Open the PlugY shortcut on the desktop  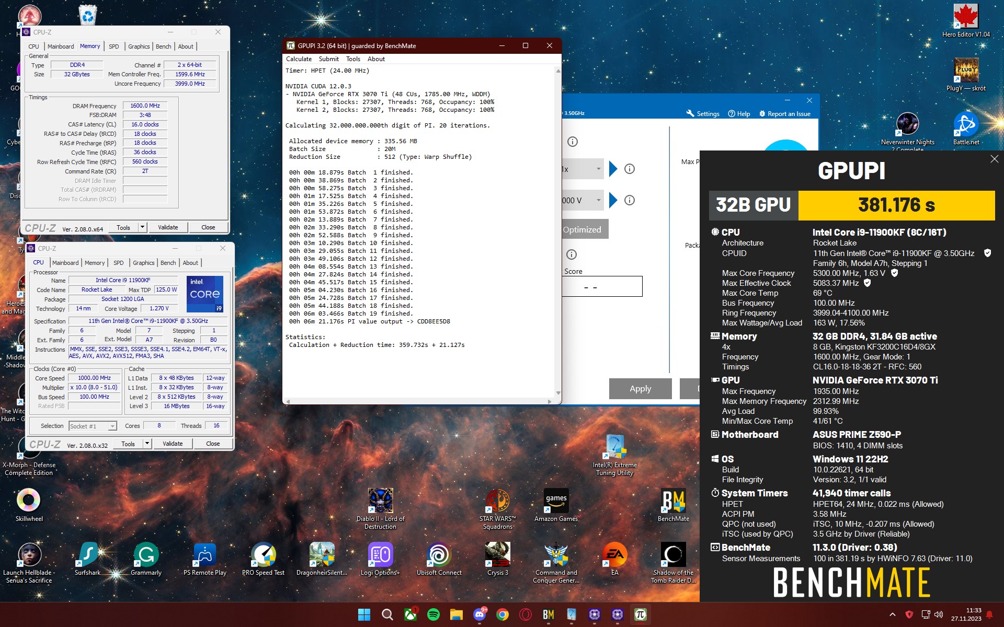click(x=965, y=74)
